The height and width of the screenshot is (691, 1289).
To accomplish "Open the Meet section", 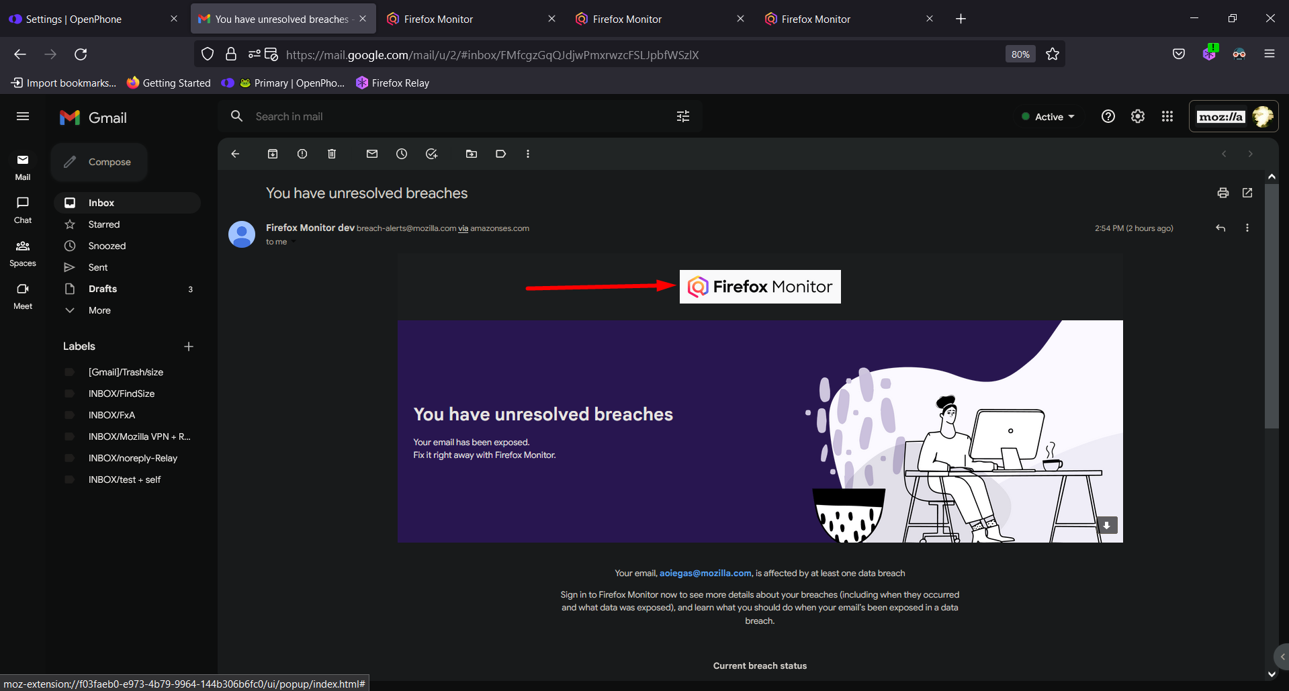I will pos(23,296).
